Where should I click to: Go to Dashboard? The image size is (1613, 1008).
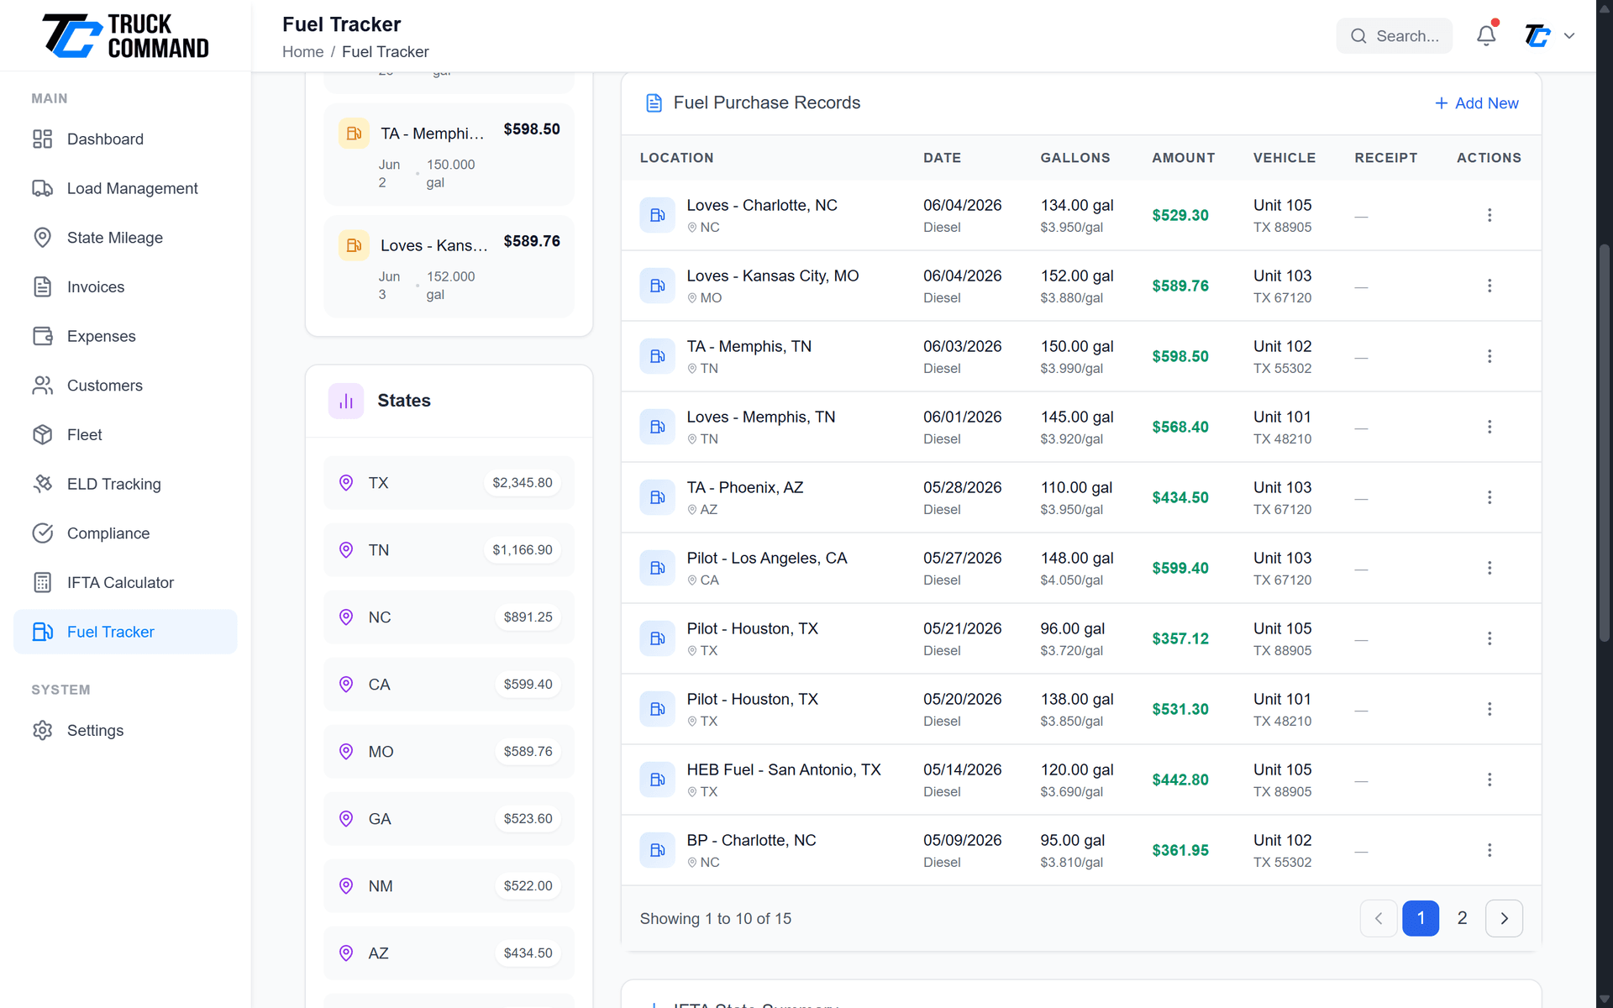click(x=125, y=139)
